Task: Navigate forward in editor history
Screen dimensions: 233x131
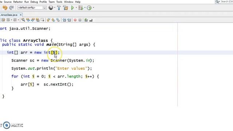Action: point(15,20)
